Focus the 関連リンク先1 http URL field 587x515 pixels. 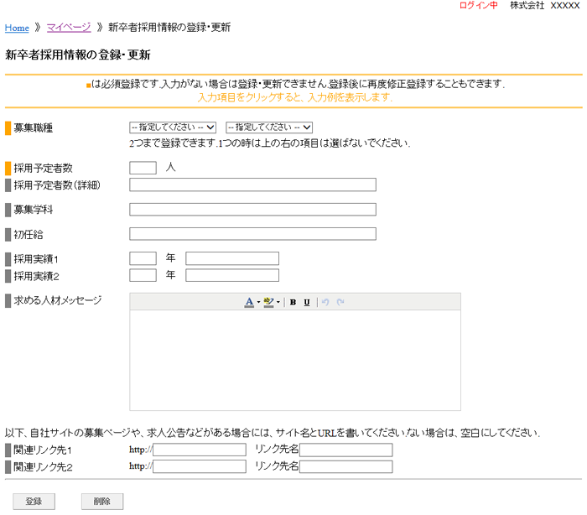[x=200, y=450]
